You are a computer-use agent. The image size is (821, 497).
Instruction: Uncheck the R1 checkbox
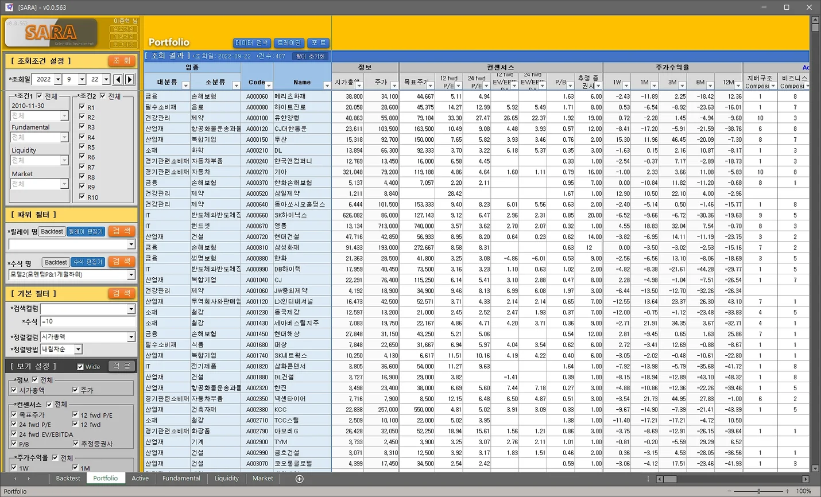(x=82, y=107)
